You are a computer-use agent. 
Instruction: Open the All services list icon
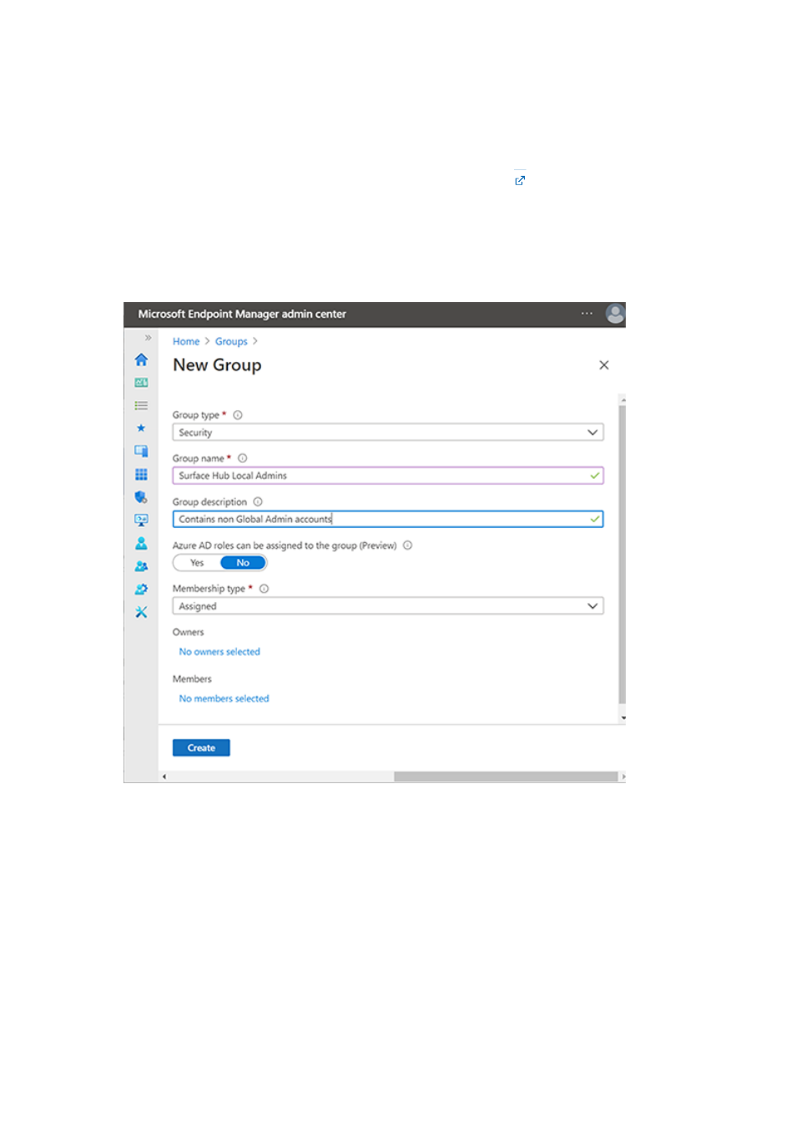point(141,405)
